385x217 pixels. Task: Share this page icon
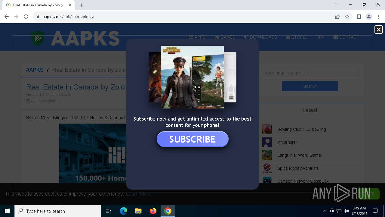[337, 17]
